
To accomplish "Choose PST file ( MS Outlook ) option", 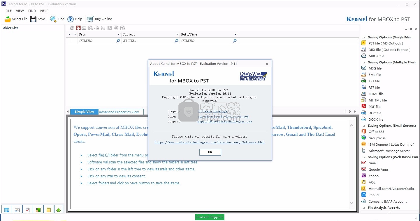I will pos(386,43).
